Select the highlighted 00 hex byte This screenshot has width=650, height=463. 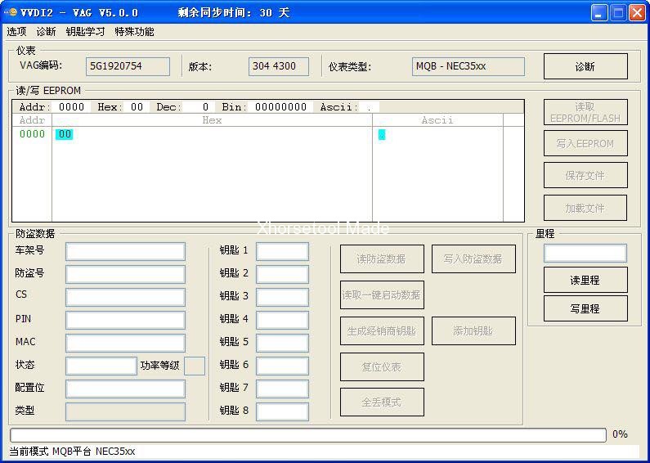pos(65,134)
